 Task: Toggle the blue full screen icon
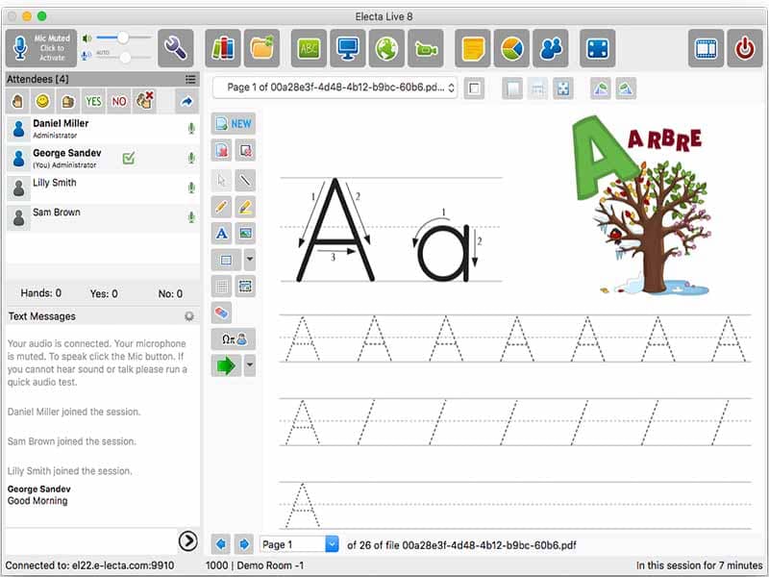point(597,48)
